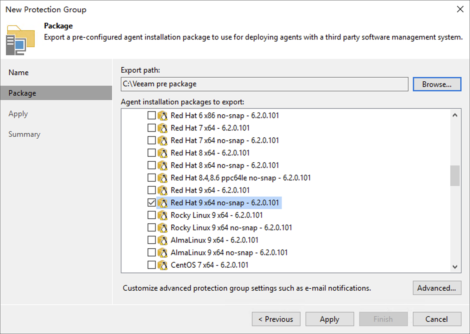The image size is (470, 334).
Task: Check the CentOS 7 x64 package box
Action: coord(152,265)
